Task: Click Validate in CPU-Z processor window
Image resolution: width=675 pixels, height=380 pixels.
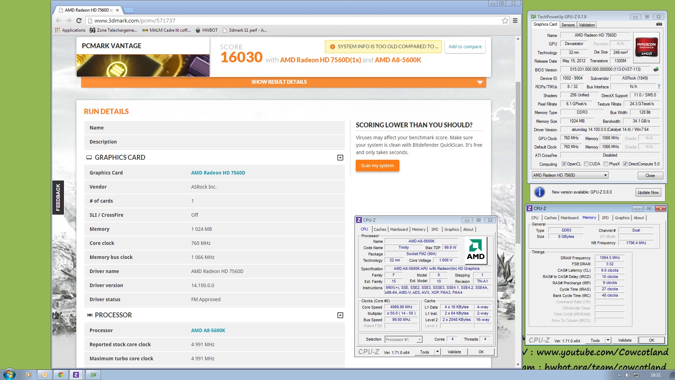Action: [454, 352]
